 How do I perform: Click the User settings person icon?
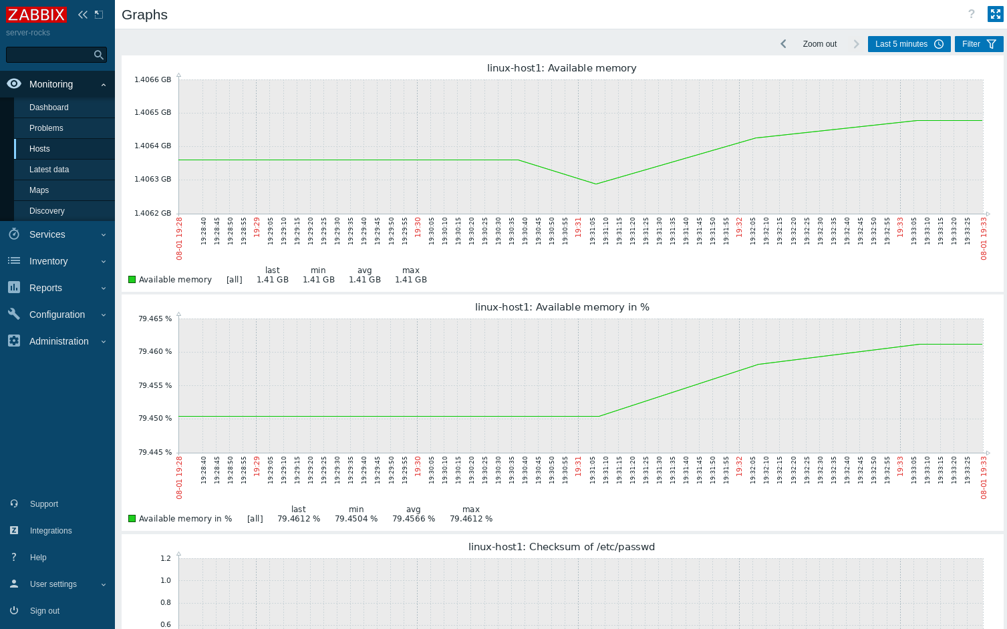click(x=14, y=584)
